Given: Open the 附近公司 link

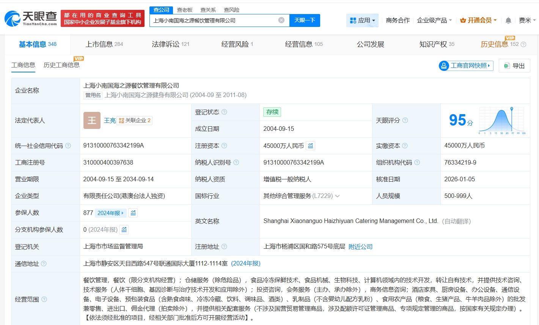Looking at the screenshot, I should click(x=360, y=246).
